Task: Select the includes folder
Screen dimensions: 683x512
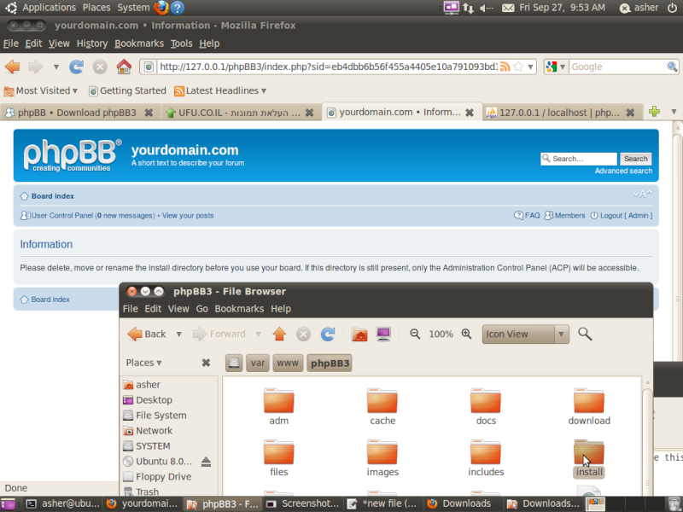Action: (486, 458)
